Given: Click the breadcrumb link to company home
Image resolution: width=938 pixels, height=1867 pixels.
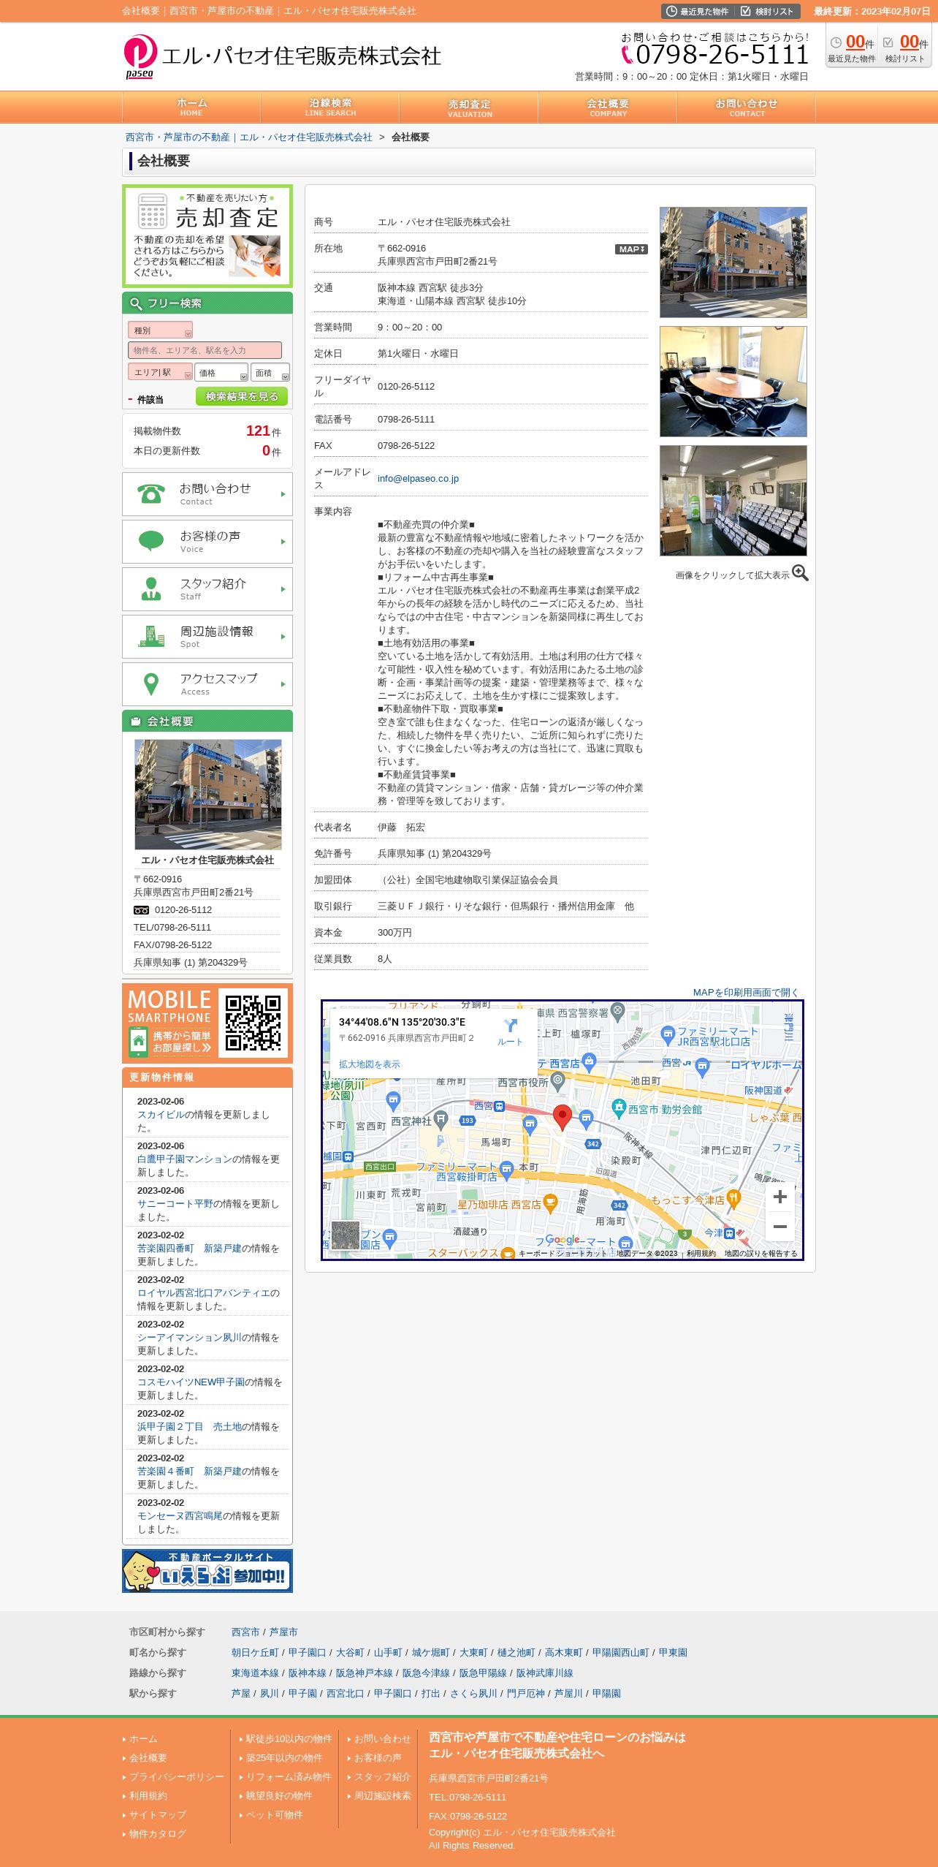Looking at the screenshot, I should [249, 137].
